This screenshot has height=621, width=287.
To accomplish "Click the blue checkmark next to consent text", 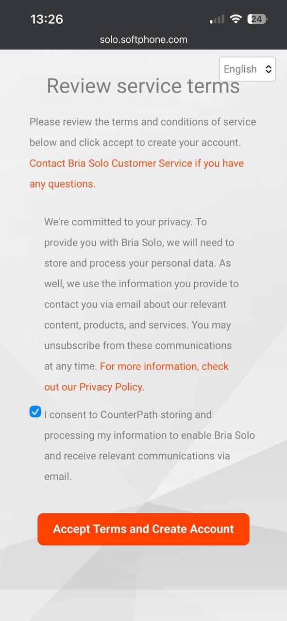I will click(35, 412).
